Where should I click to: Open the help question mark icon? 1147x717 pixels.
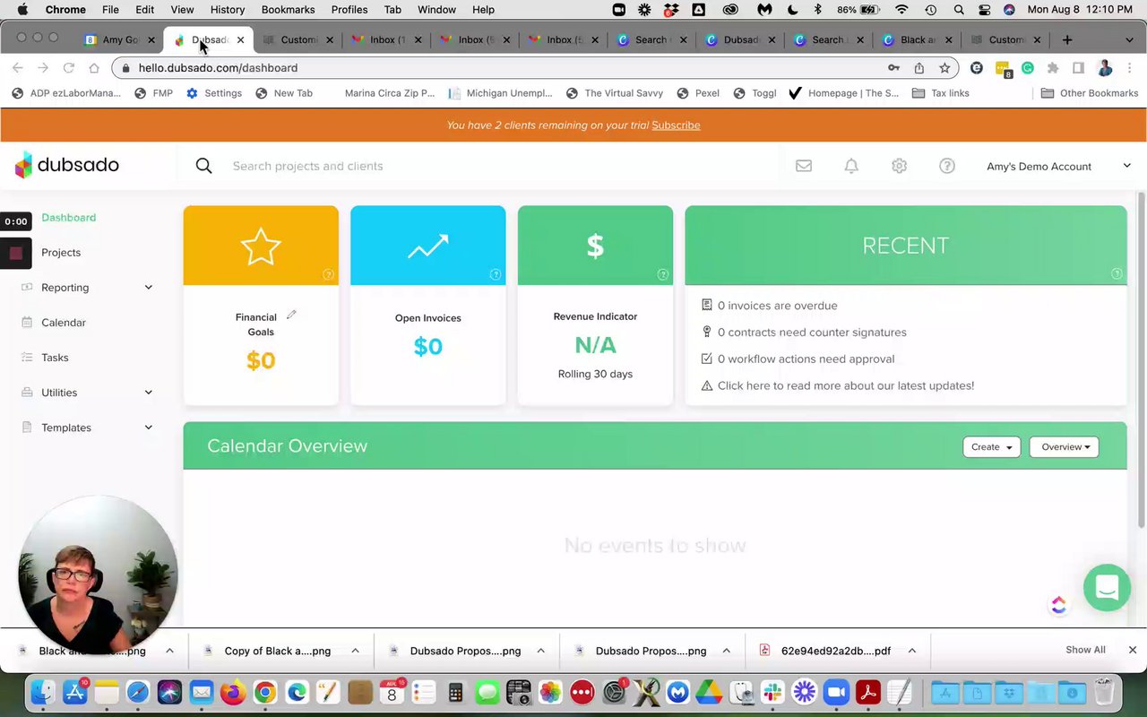947,166
